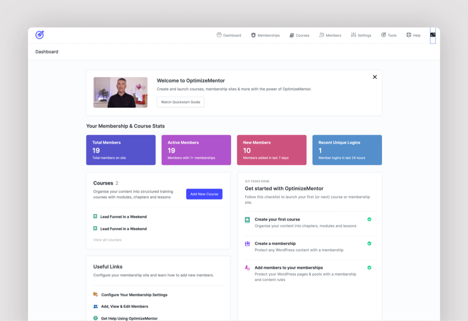Open Configure Your Membership Settings link
The image size is (468, 321).
pyautogui.click(x=134, y=295)
